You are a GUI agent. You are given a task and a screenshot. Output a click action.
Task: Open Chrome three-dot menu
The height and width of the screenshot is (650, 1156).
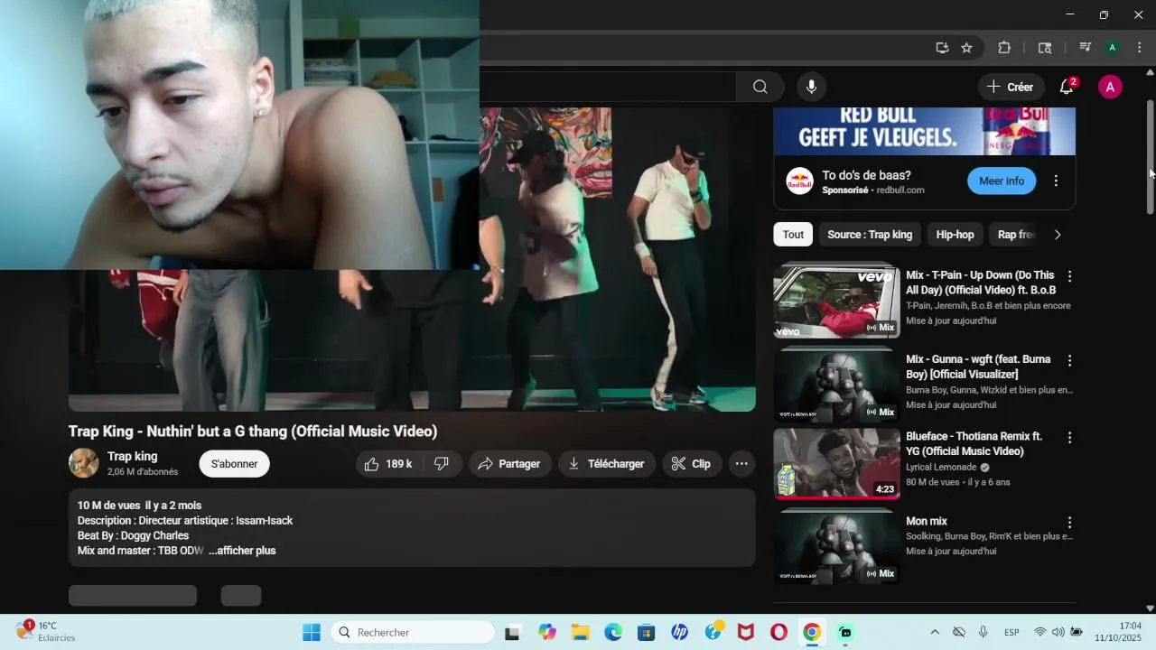1140,48
